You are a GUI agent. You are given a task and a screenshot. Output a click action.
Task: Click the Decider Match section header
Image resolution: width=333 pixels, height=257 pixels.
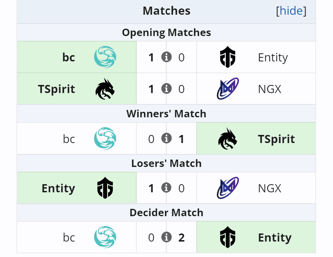click(166, 213)
